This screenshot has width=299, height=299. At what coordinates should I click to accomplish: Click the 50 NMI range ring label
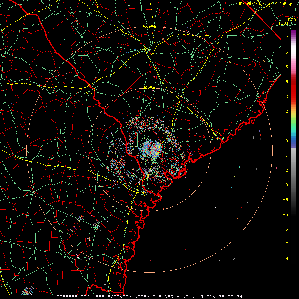[149, 88]
